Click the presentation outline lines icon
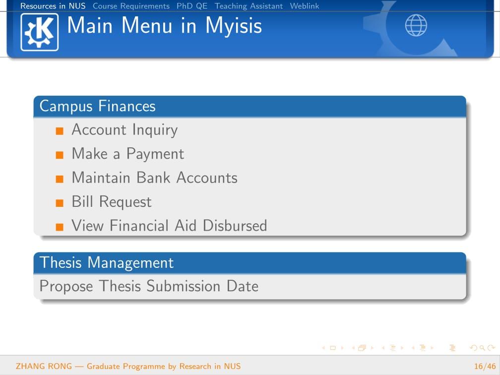500x375 pixels. (x=452, y=348)
